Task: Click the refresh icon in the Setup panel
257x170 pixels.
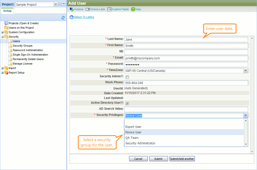Action: pos(63,18)
